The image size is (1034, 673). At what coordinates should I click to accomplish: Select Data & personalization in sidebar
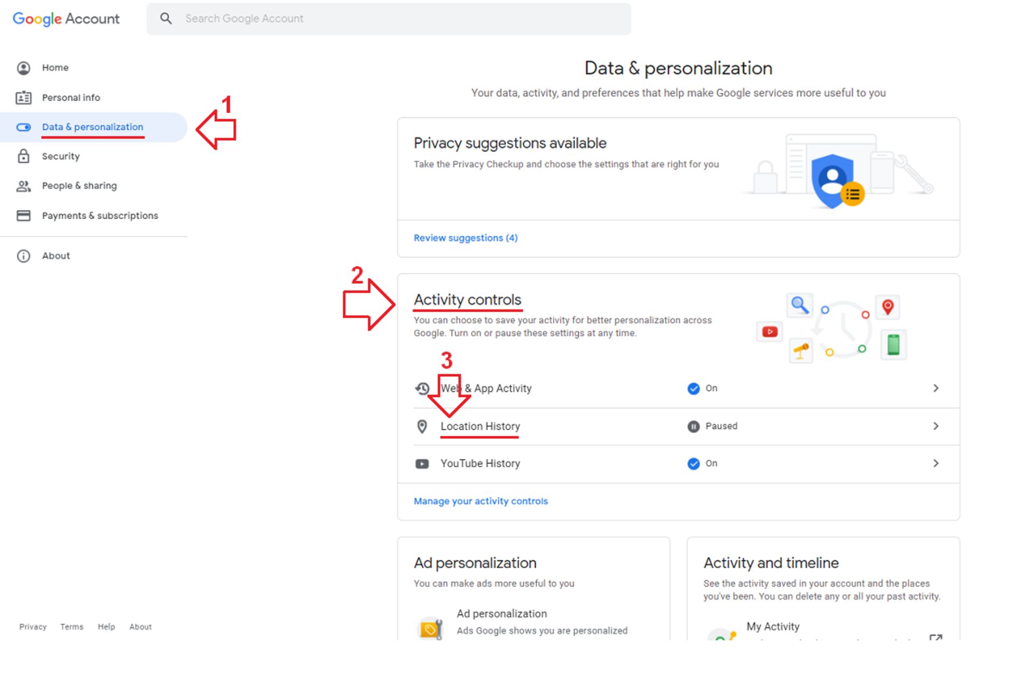93,127
